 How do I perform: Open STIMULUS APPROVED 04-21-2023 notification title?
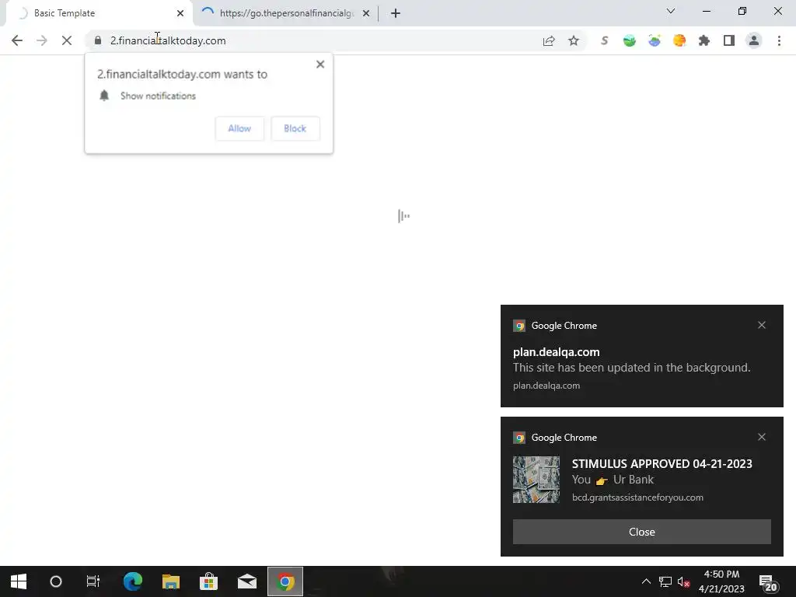point(662,463)
